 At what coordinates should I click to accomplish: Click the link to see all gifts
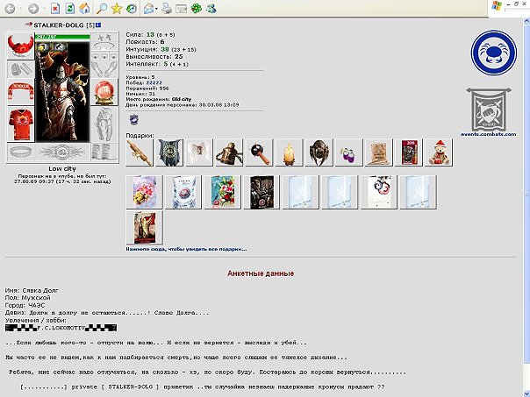pyautogui.click(x=186, y=249)
